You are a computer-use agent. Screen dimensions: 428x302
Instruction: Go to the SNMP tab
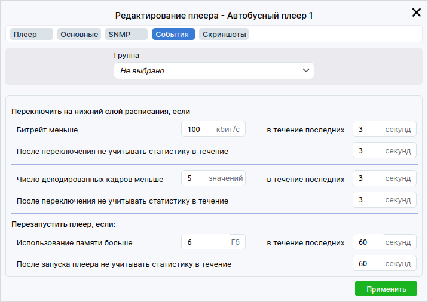click(x=126, y=35)
